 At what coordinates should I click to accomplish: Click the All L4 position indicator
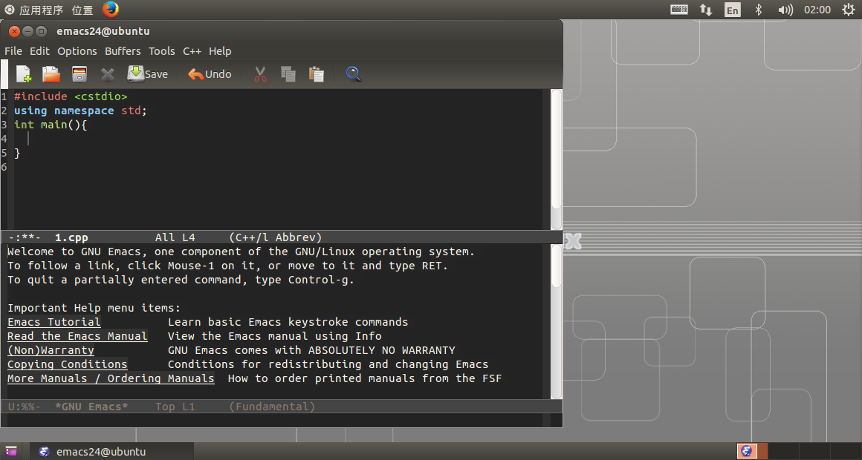coord(175,237)
